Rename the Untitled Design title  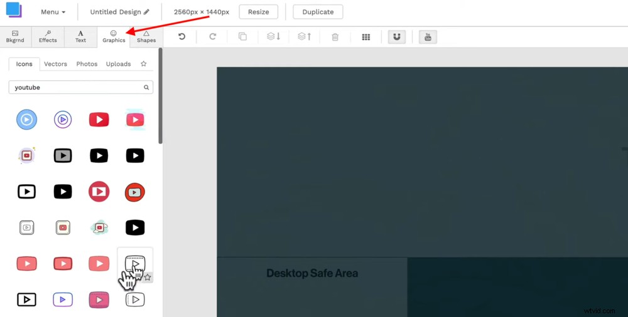coord(119,12)
